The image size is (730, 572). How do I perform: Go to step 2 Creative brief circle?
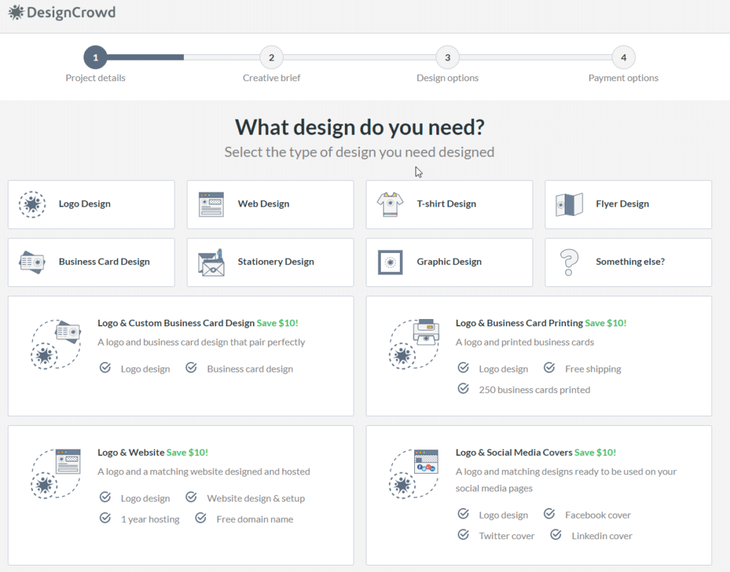coord(272,57)
